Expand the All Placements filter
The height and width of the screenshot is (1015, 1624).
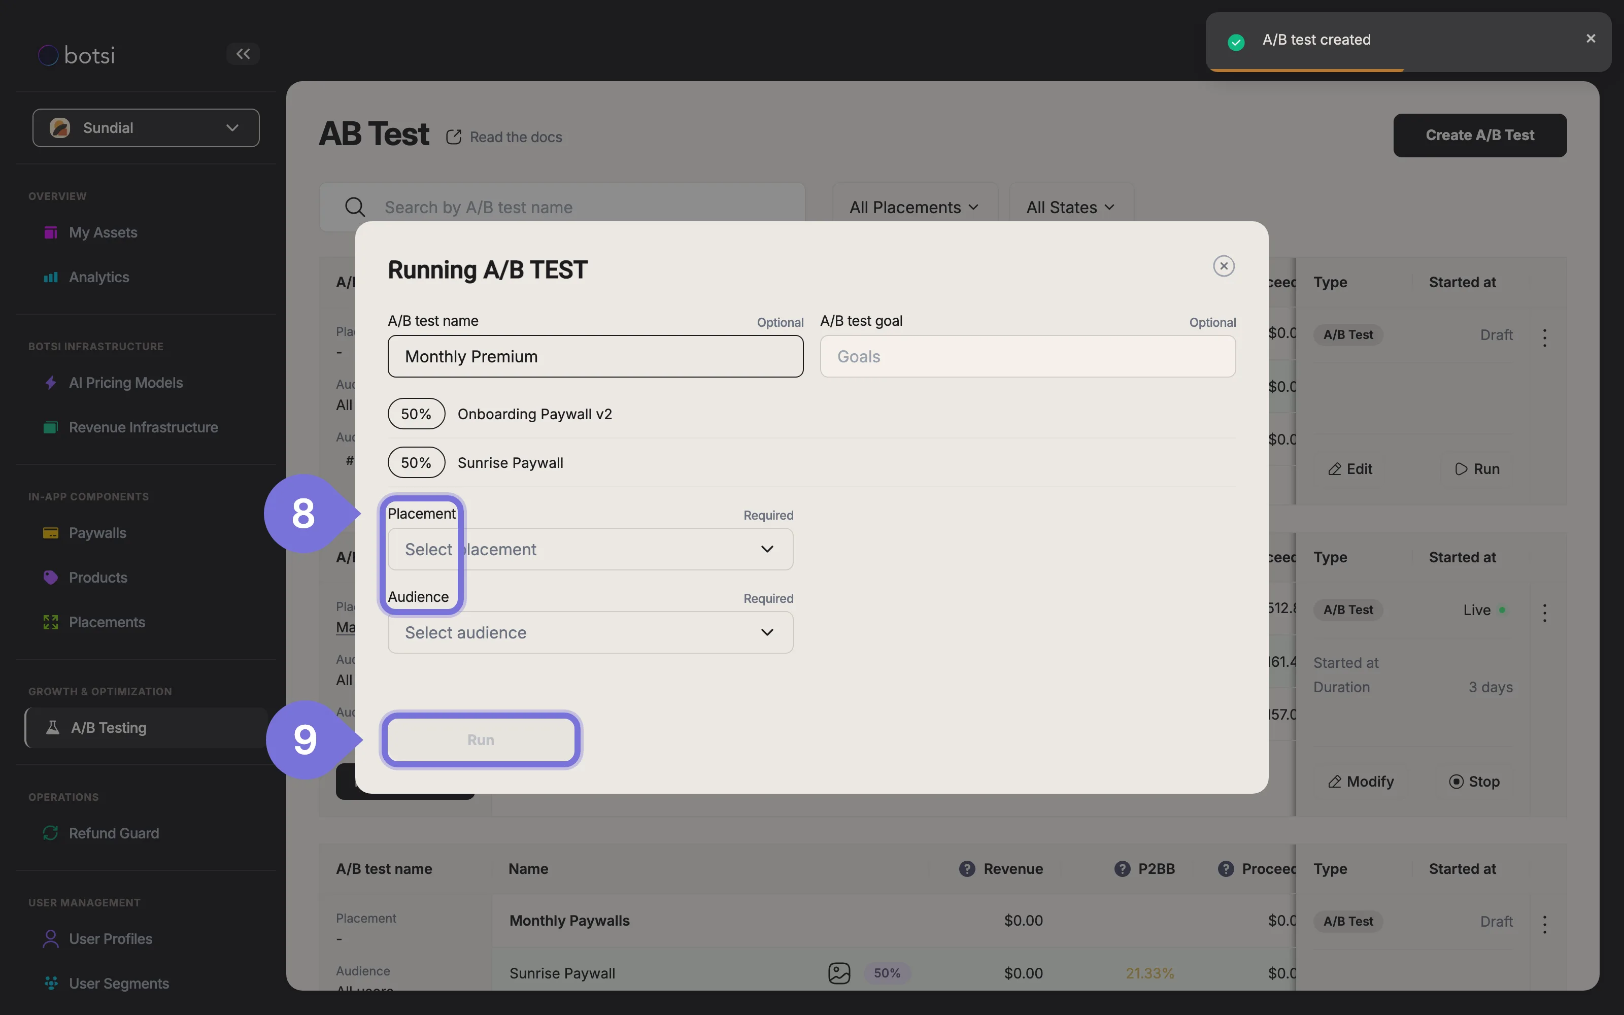(x=915, y=208)
